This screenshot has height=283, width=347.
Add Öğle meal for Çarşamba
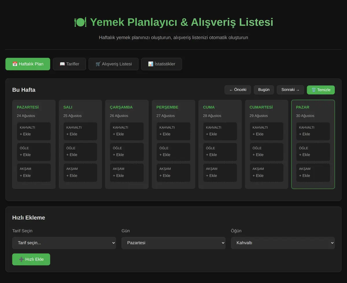127,152
